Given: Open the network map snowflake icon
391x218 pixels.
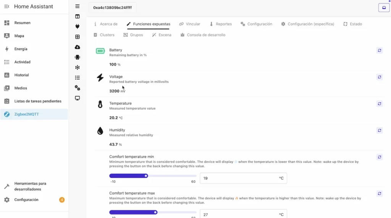Looking at the screenshot, I should click(78, 67).
